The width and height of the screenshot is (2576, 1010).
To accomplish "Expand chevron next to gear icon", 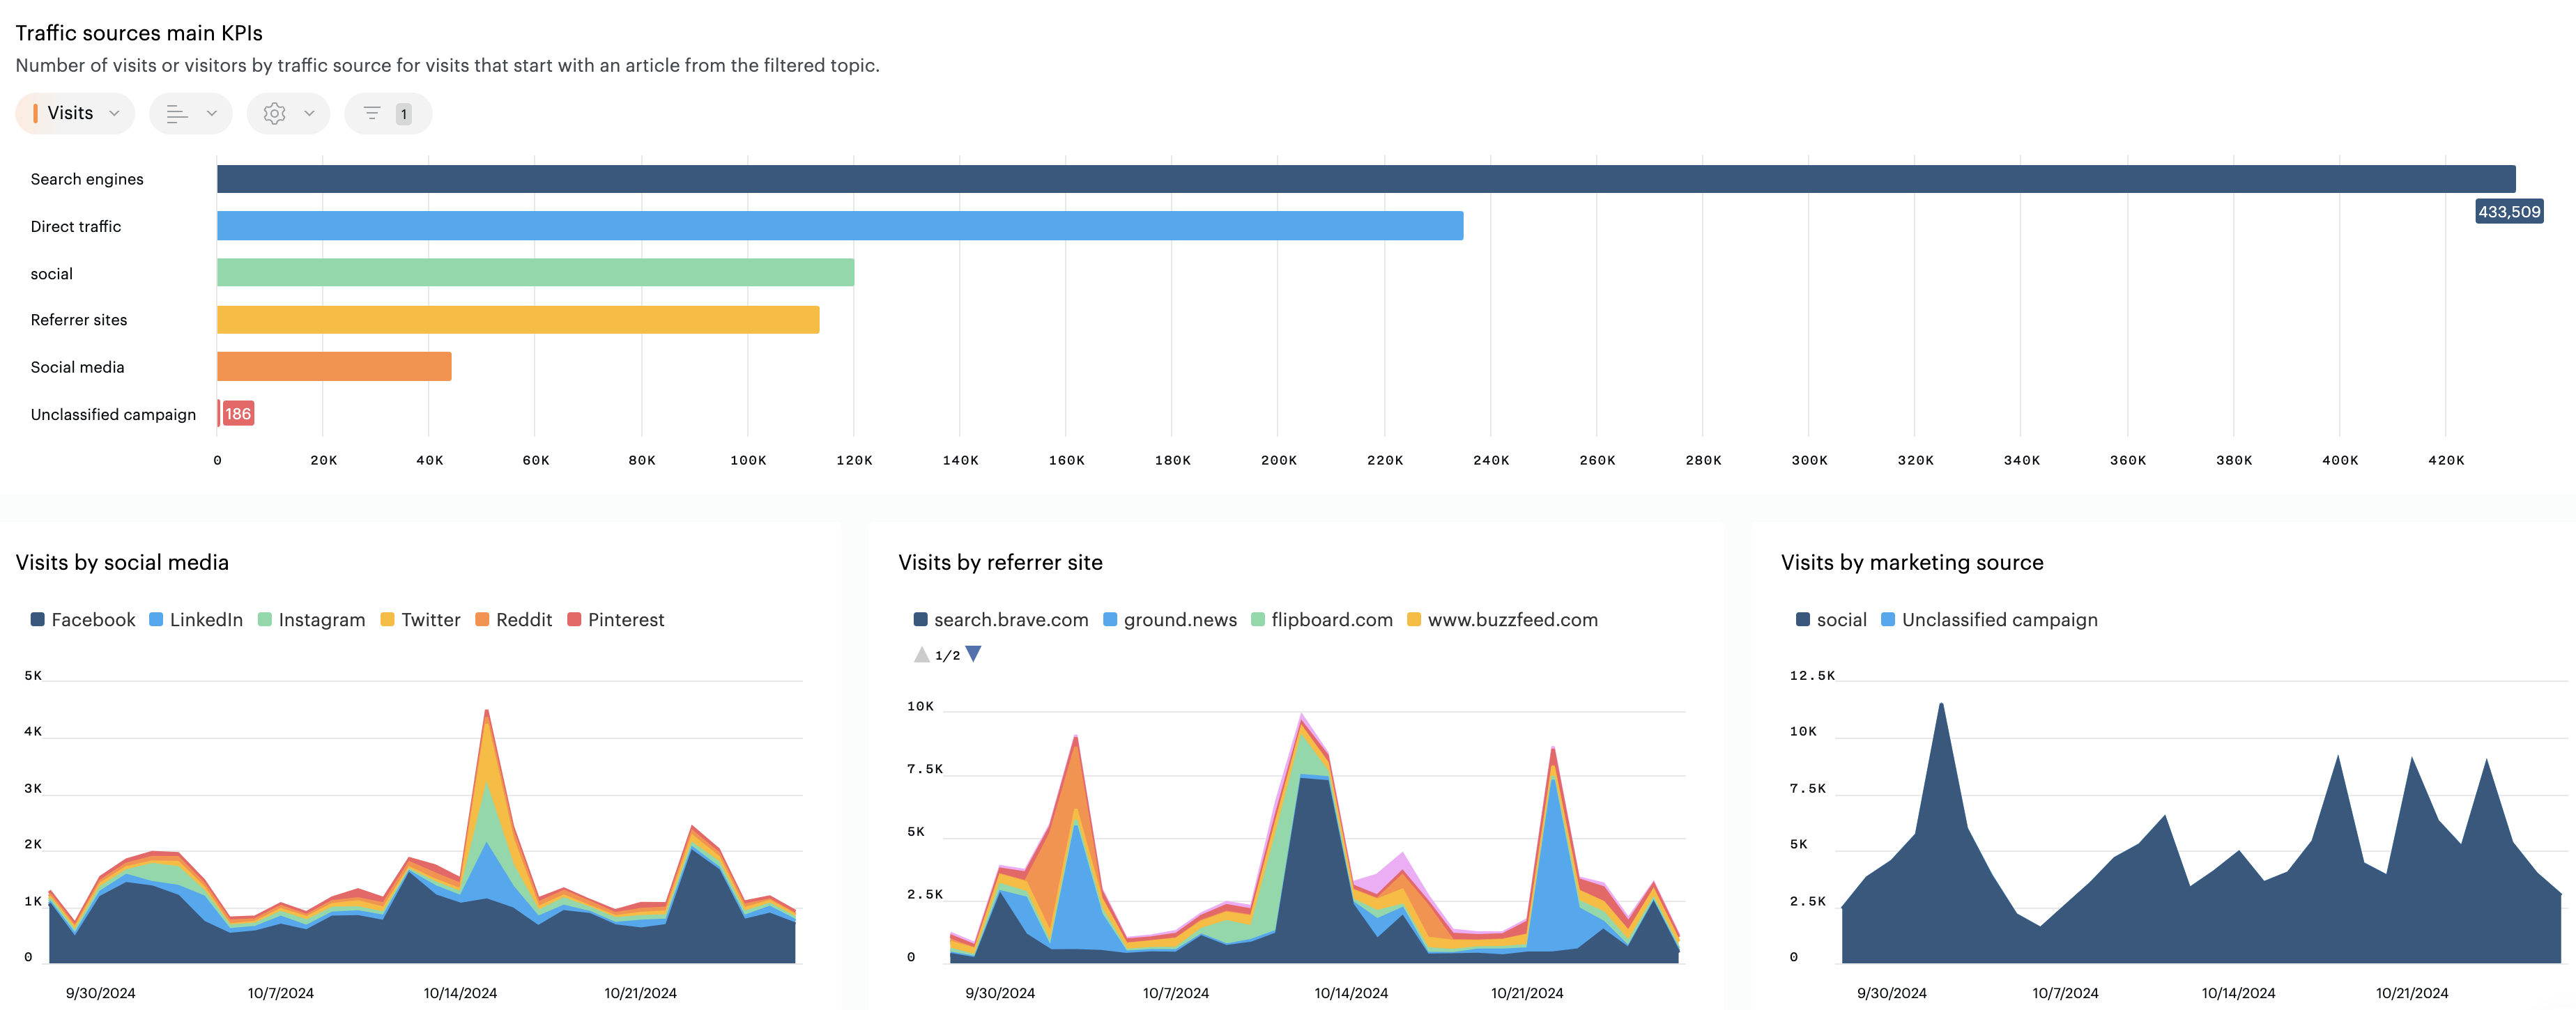I will (310, 114).
